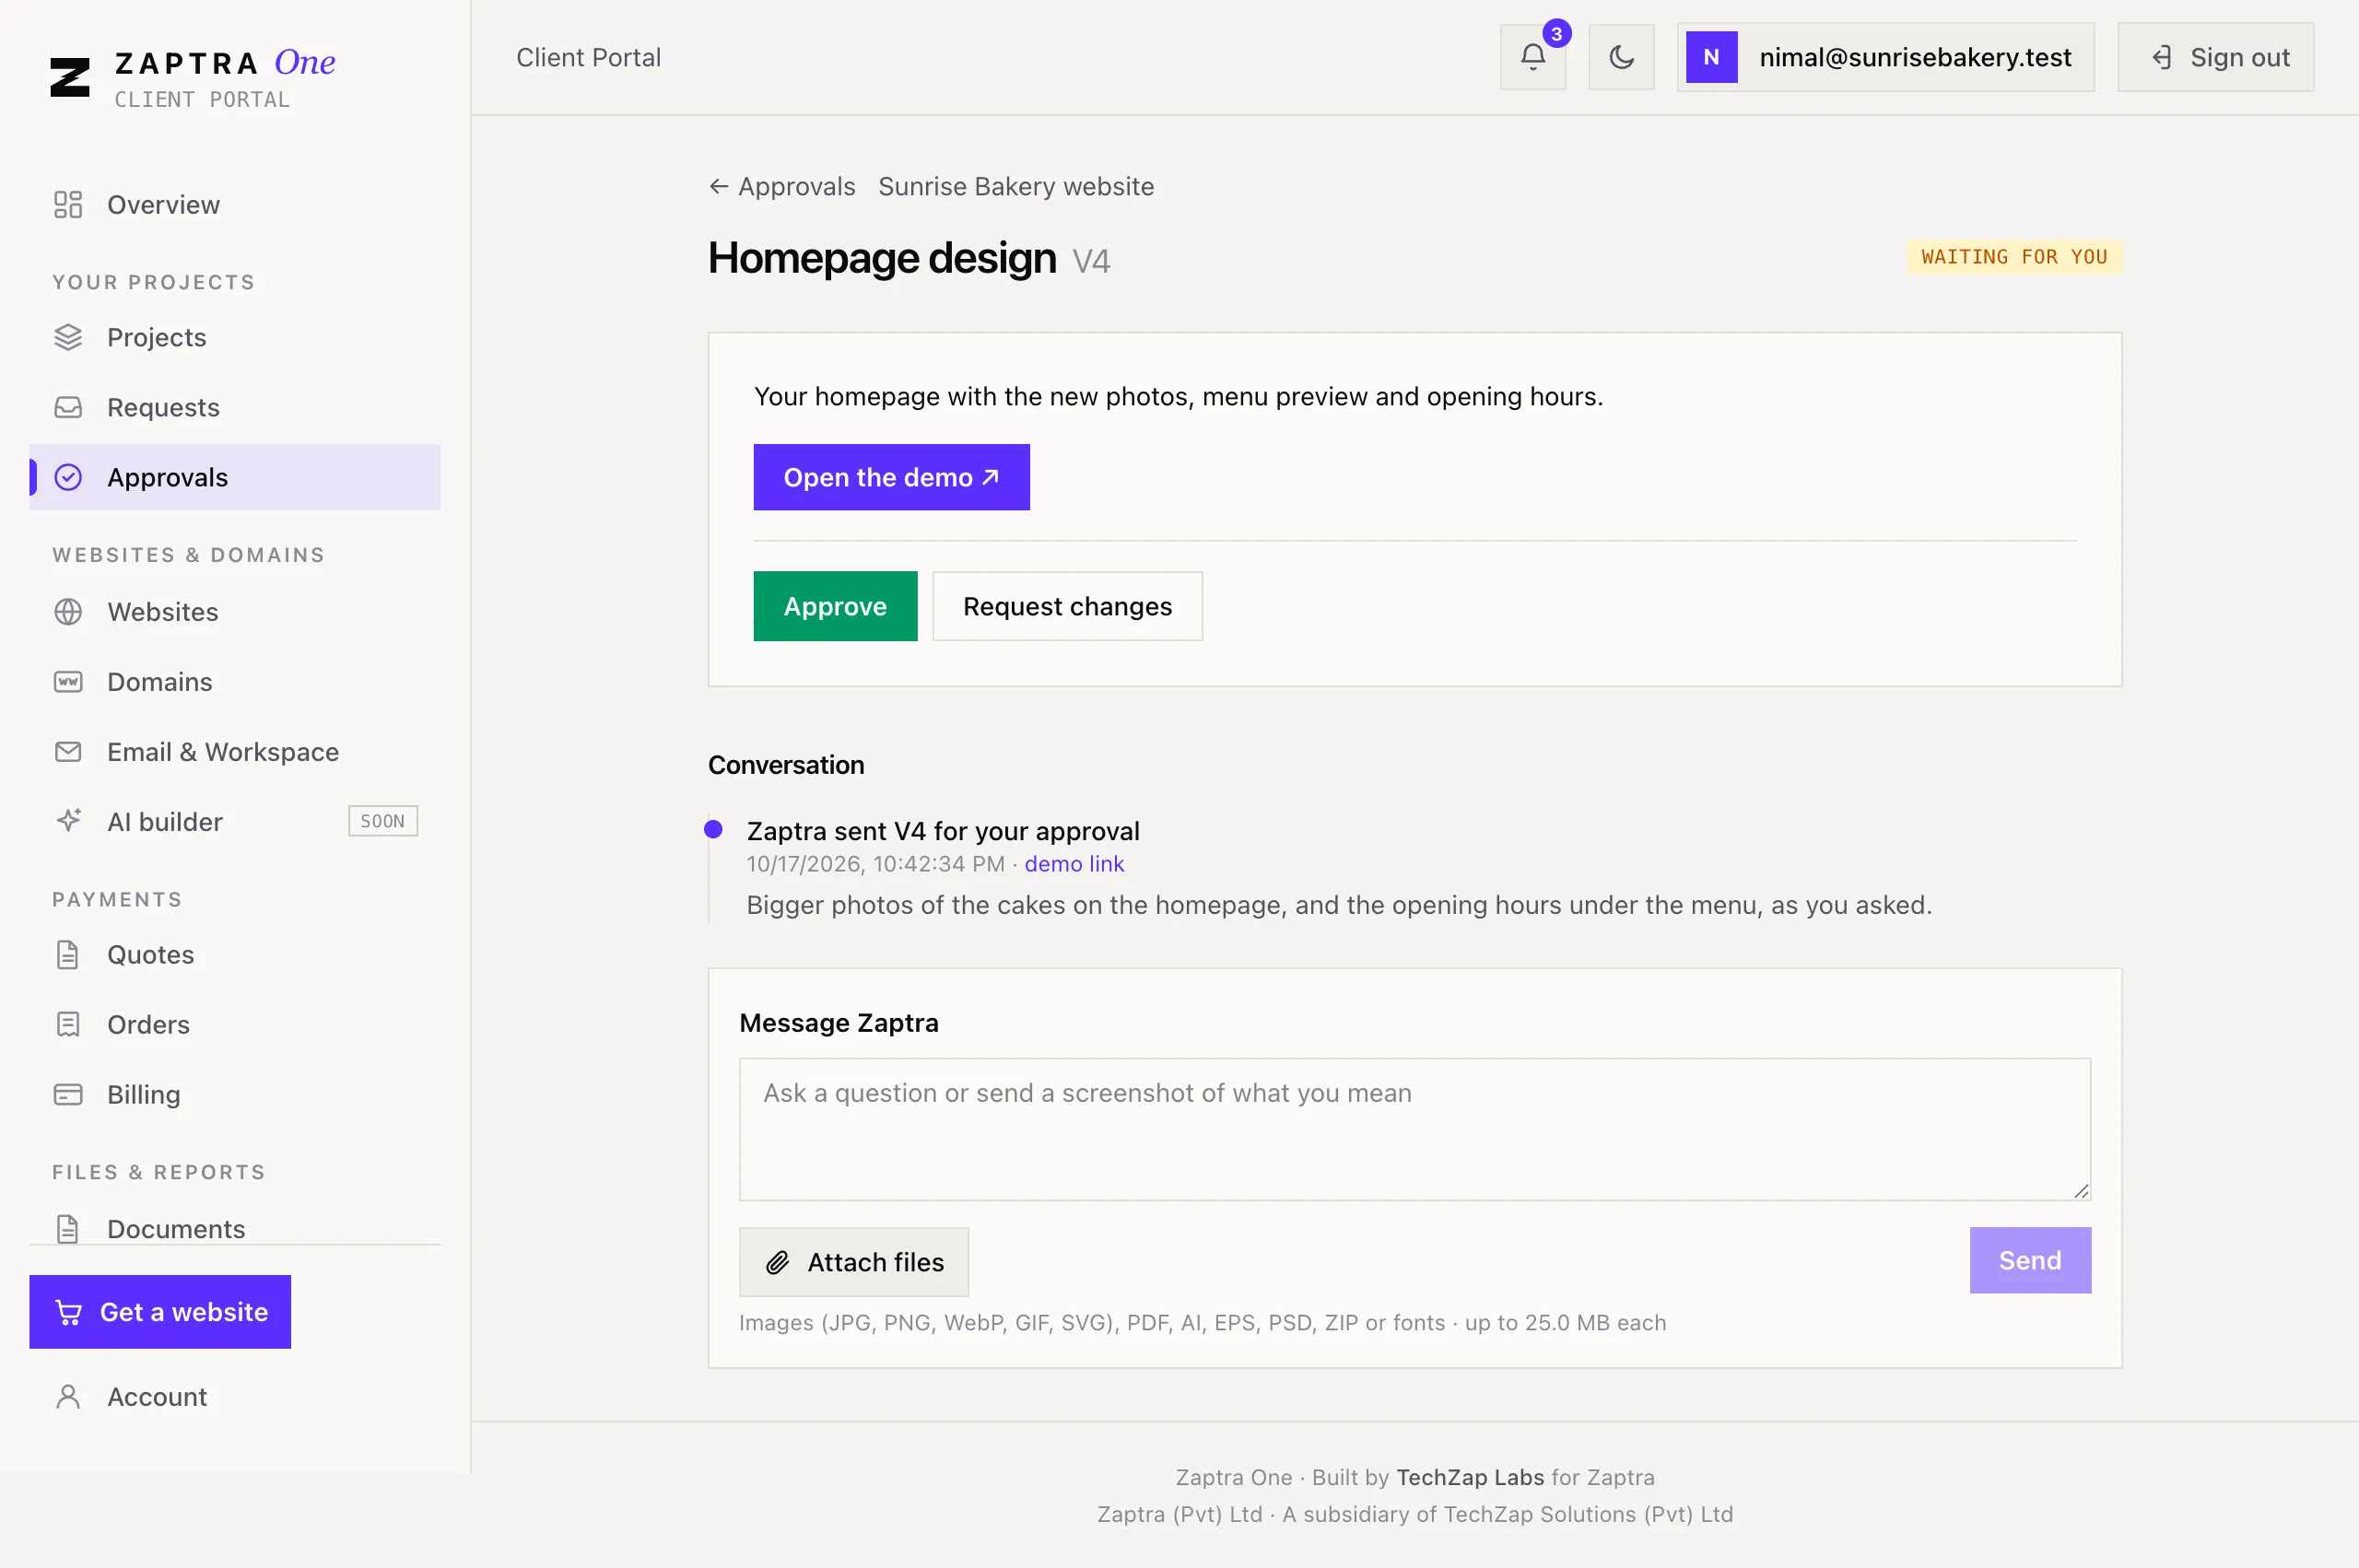Open Overview in sidebar

pyautogui.click(x=235, y=205)
